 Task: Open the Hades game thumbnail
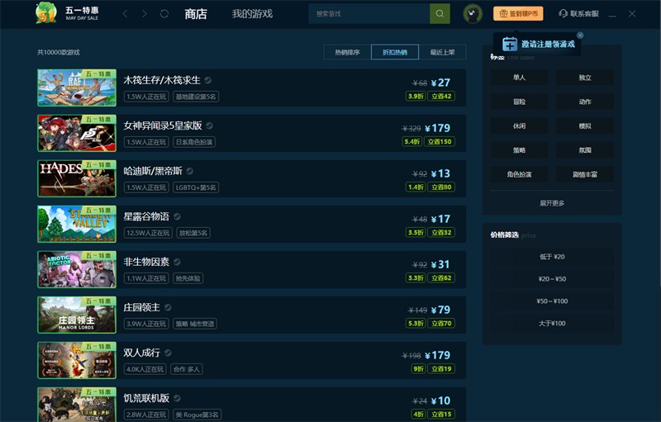tap(77, 178)
